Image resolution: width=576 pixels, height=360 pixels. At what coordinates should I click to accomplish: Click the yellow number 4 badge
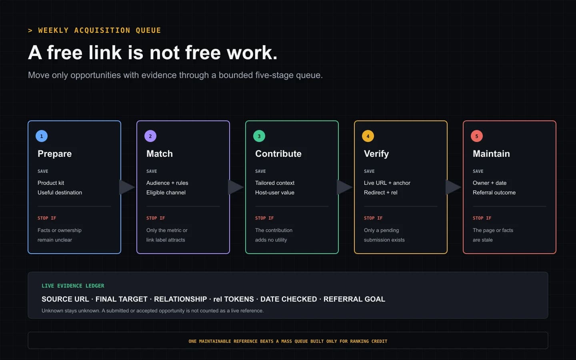coord(368,136)
